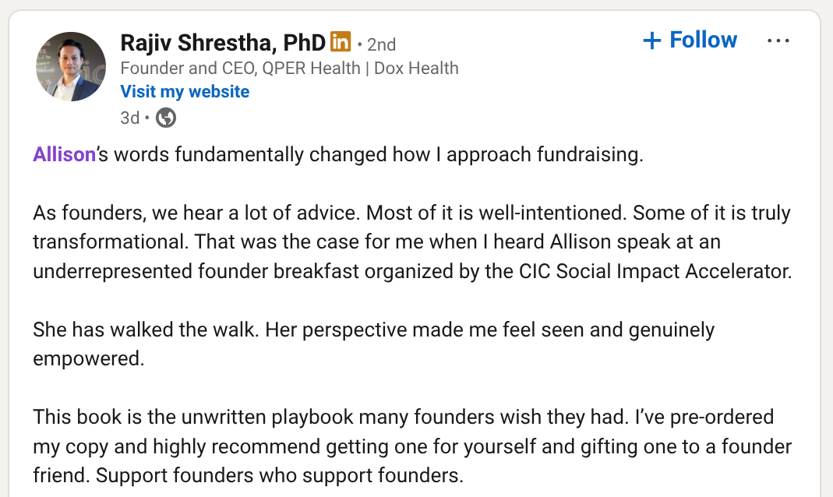Click the purple "Allison" mention link
Viewport: 833px width, 497px height.
[x=64, y=154]
